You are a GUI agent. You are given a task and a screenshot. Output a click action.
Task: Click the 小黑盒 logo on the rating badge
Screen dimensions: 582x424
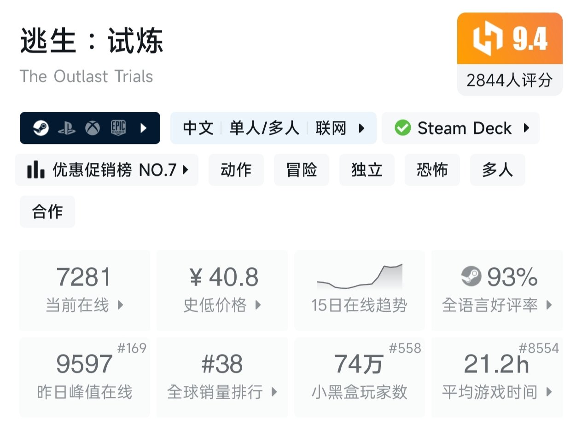click(x=488, y=39)
